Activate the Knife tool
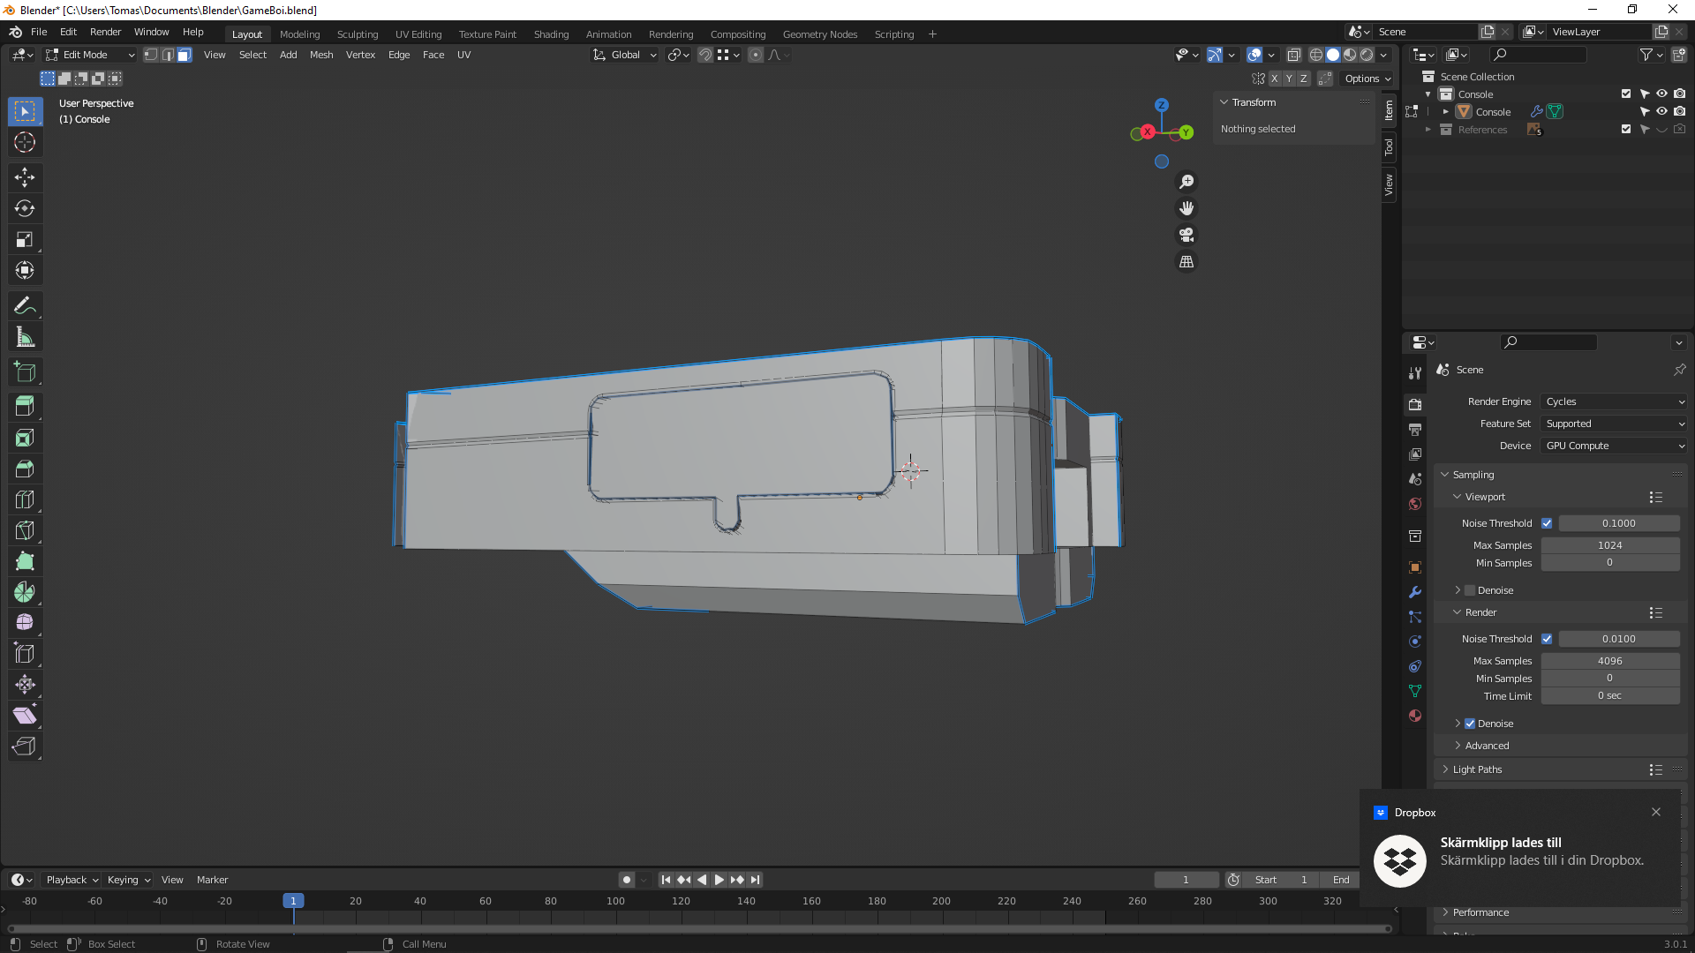Screen dimensions: 1695x953 (25, 530)
